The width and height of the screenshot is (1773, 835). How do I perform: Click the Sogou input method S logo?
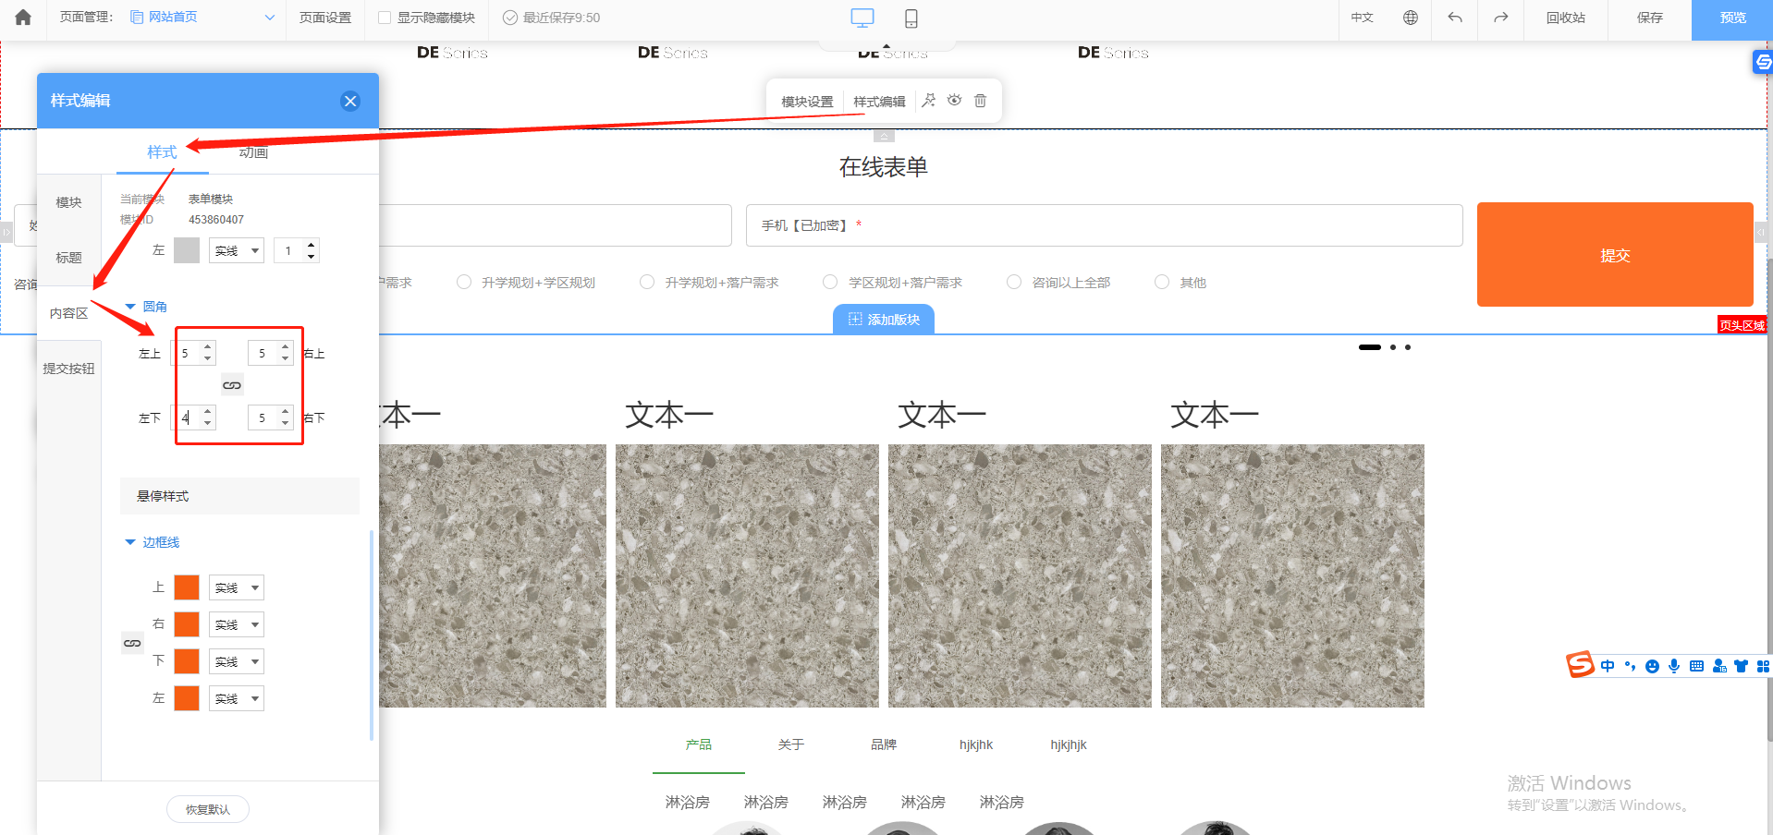(x=1580, y=664)
